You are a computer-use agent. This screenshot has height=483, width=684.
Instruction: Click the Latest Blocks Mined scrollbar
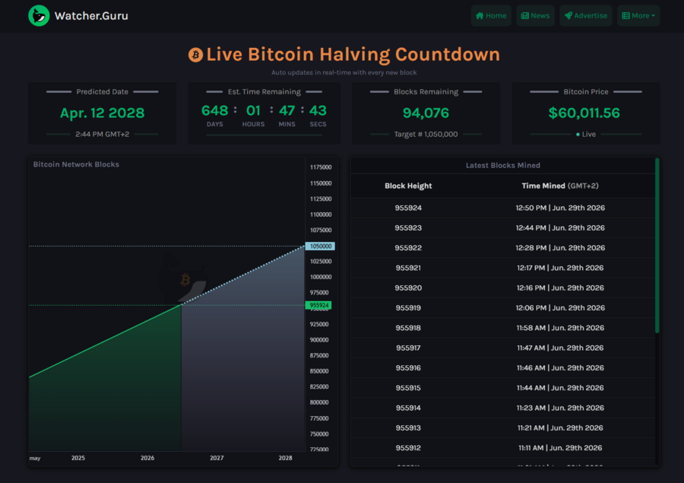point(657,246)
